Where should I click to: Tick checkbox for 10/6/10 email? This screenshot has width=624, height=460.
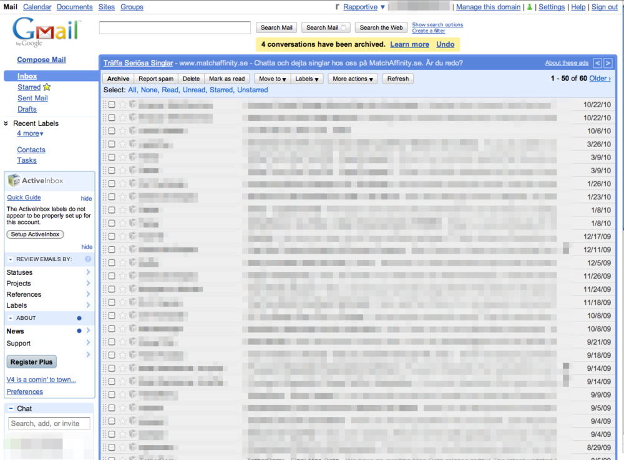pyautogui.click(x=112, y=131)
